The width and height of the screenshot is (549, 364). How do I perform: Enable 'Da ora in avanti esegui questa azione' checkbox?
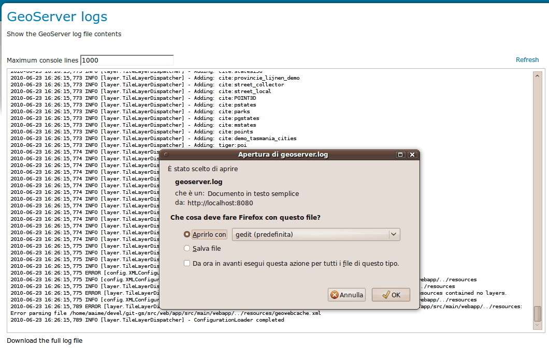(187, 263)
